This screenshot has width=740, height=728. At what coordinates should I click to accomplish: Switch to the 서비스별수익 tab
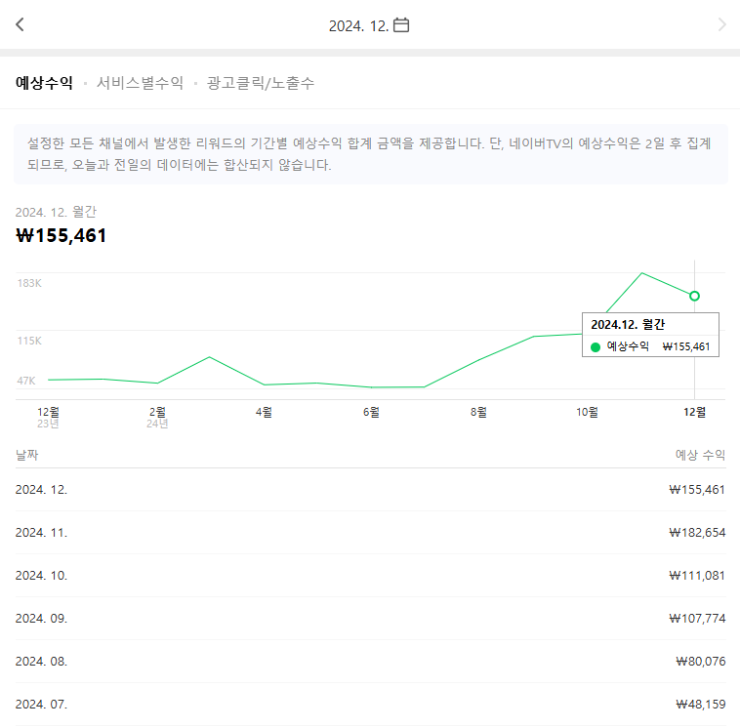(140, 83)
